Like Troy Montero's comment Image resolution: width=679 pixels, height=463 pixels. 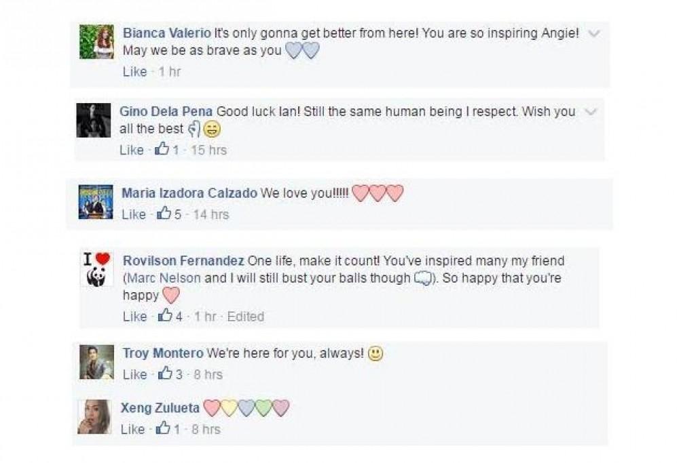tap(134, 374)
